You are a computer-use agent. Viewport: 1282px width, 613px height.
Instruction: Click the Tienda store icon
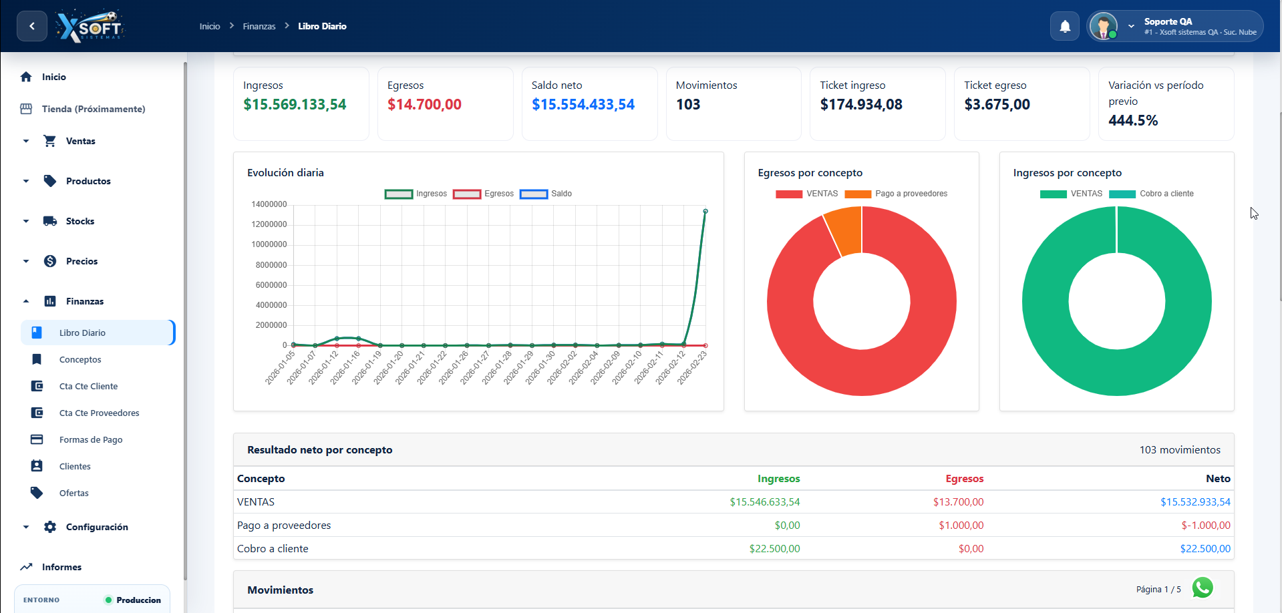26,109
